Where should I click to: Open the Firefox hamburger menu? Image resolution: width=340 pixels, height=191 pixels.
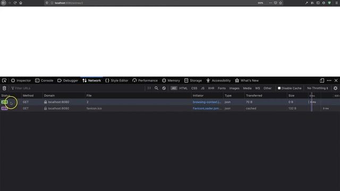tap(336, 3)
